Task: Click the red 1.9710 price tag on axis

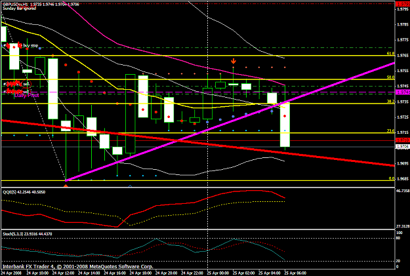Action: (x=403, y=140)
